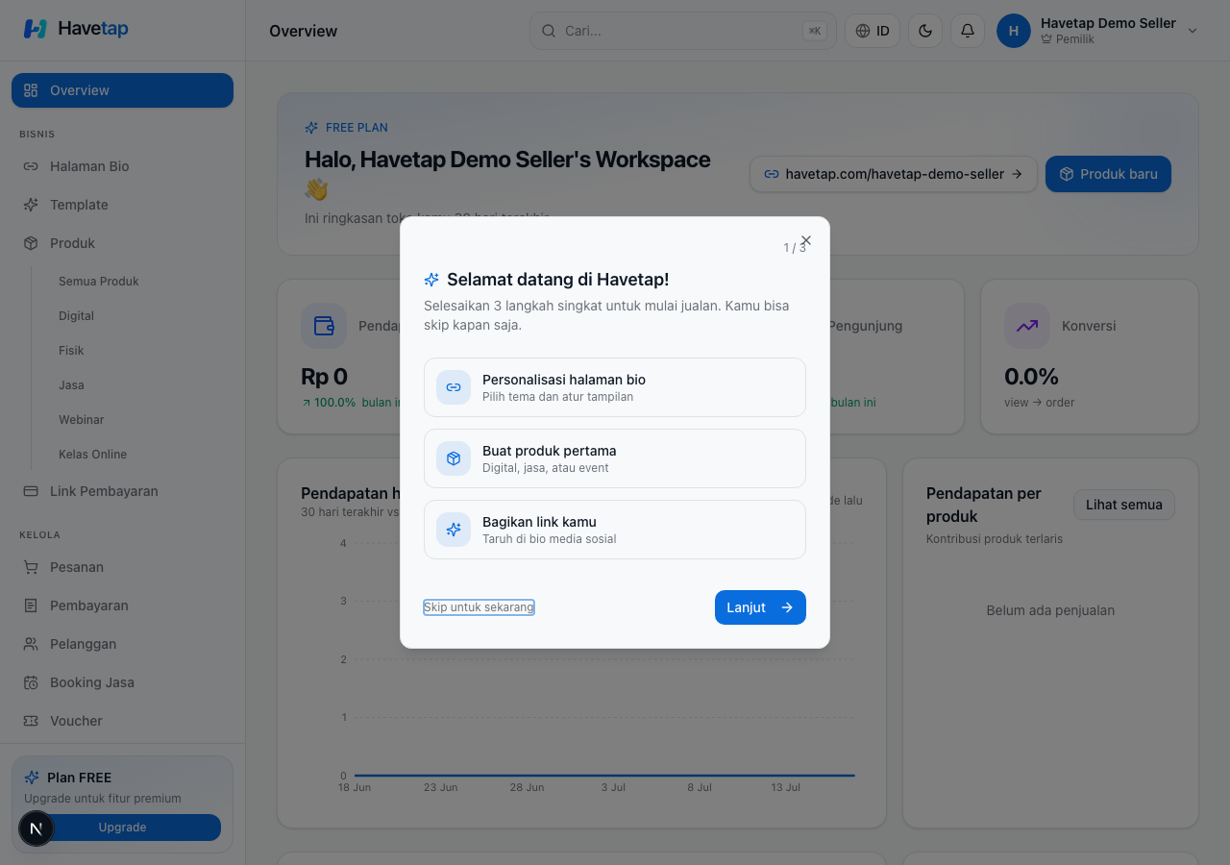The height and width of the screenshot is (865, 1230).
Task: Click the Template sparkle icon
Action: [x=31, y=205]
